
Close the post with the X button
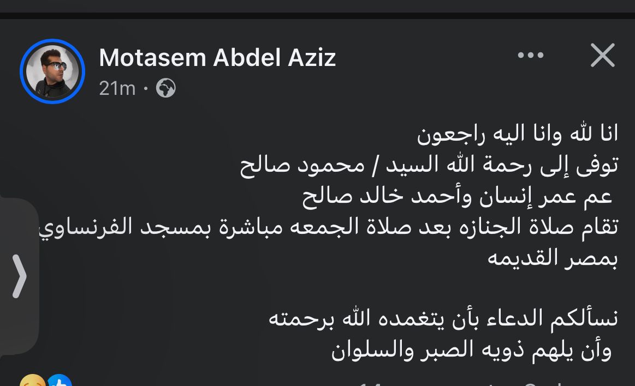click(602, 55)
